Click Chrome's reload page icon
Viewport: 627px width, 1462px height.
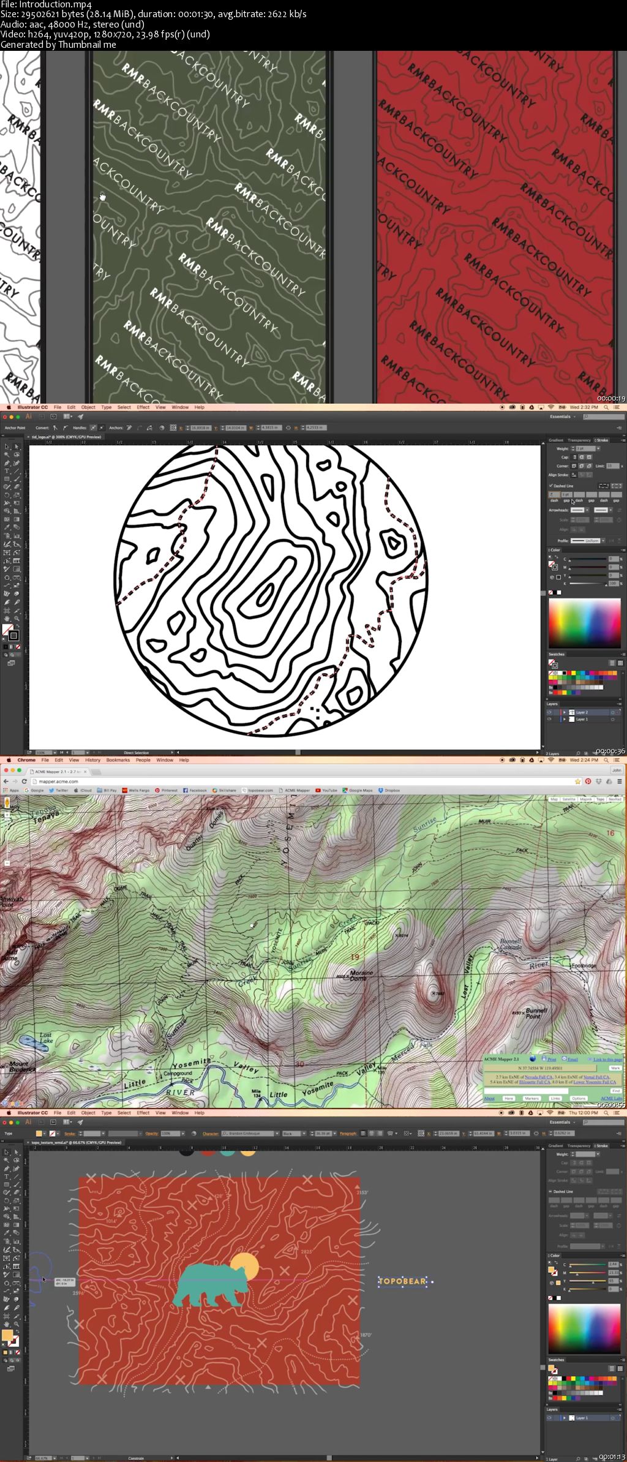point(24,781)
